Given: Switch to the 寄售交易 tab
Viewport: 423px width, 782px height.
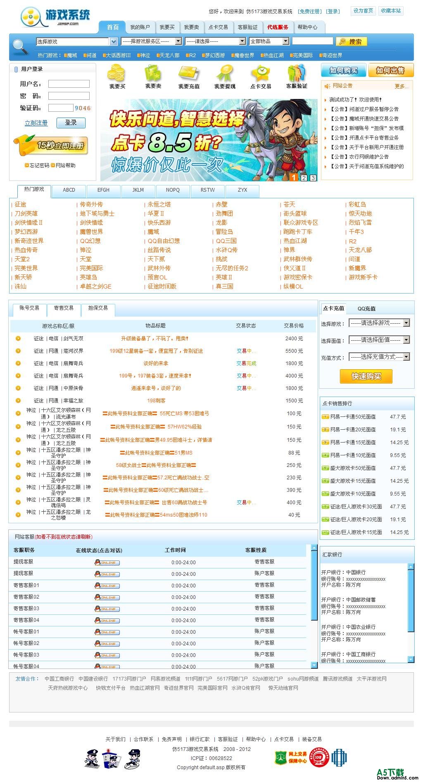Looking at the screenshot, I should point(64,308).
